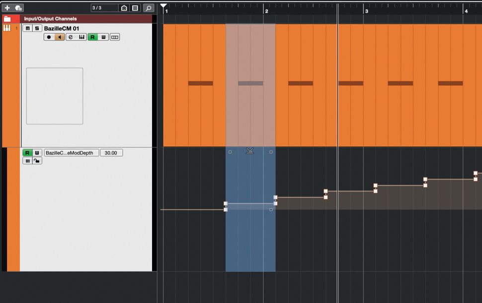Click the Record Enable icon on BazilleCM 01
482x303 pixels.
click(x=49, y=37)
